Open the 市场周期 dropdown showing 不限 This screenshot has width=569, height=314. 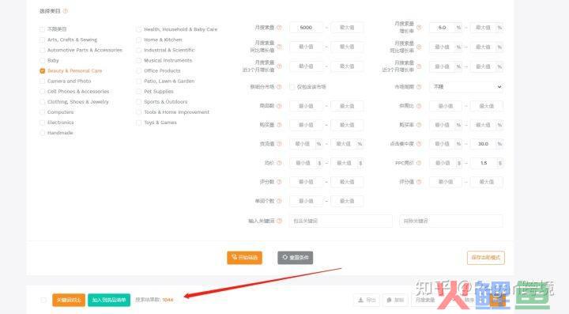click(x=466, y=87)
